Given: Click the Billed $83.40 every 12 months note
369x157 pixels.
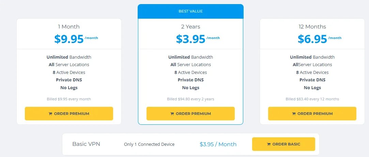Looking at the screenshot, I should (312, 99).
